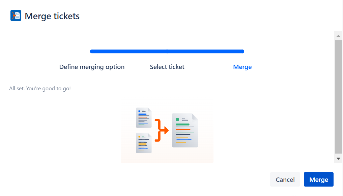343x196 pixels.
Task: Click the blue-headed source document icon
Action: 143,118
